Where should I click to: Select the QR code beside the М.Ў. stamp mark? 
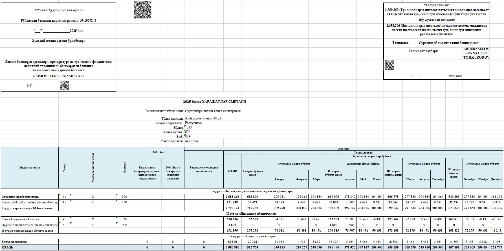64,85
